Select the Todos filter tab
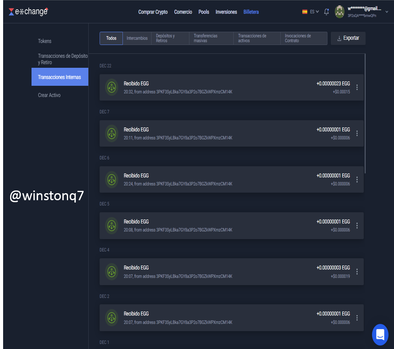This screenshot has width=394, height=349. (x=111, y=38)
